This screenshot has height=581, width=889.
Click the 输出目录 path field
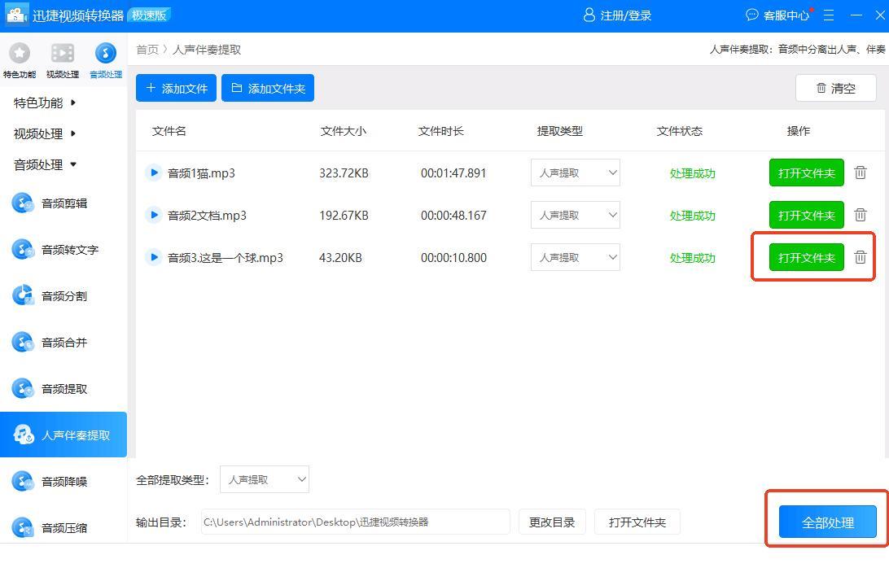(x=355, y=522)
